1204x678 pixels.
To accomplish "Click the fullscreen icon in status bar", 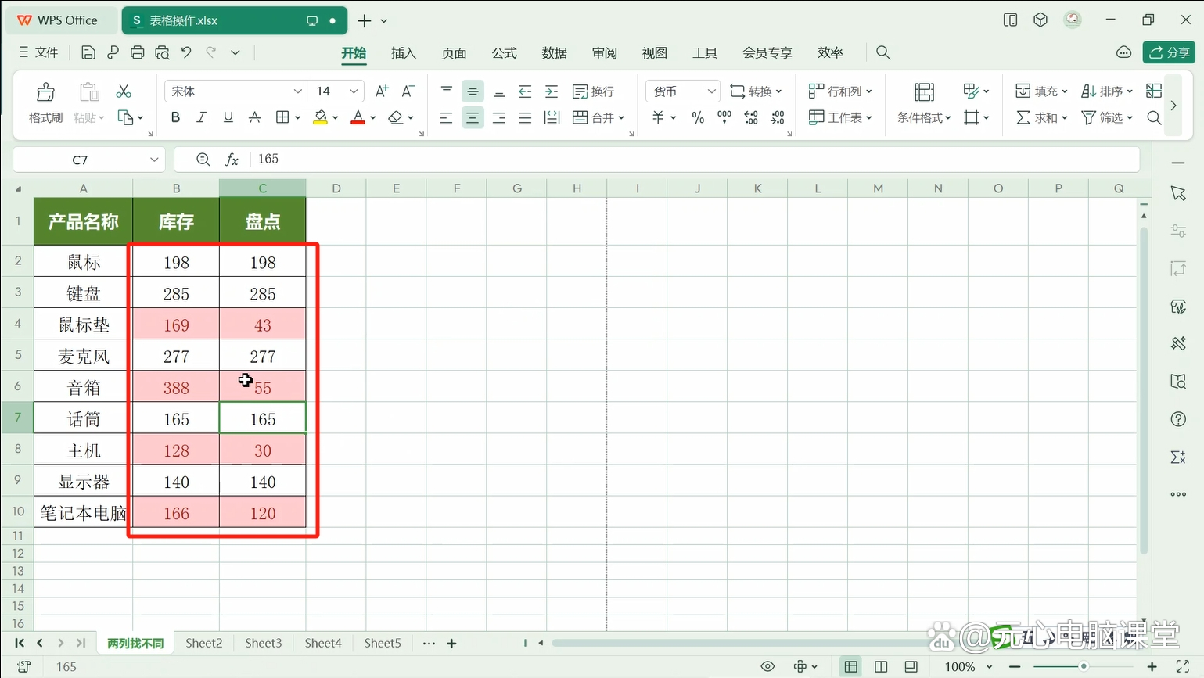I will coord(1182,666).
